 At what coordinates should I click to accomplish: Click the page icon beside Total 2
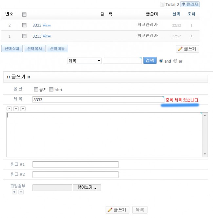162,4
